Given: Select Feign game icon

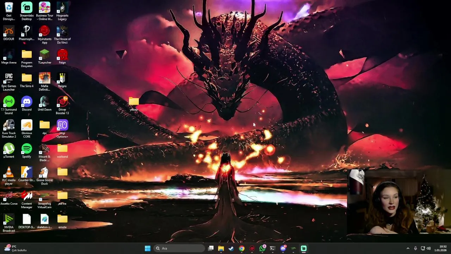Looking at the screenshot, I should coord(62,57).
